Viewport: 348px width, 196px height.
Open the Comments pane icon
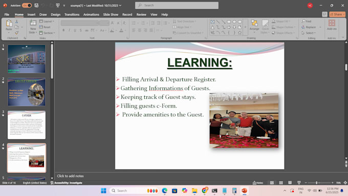(324, 14)
